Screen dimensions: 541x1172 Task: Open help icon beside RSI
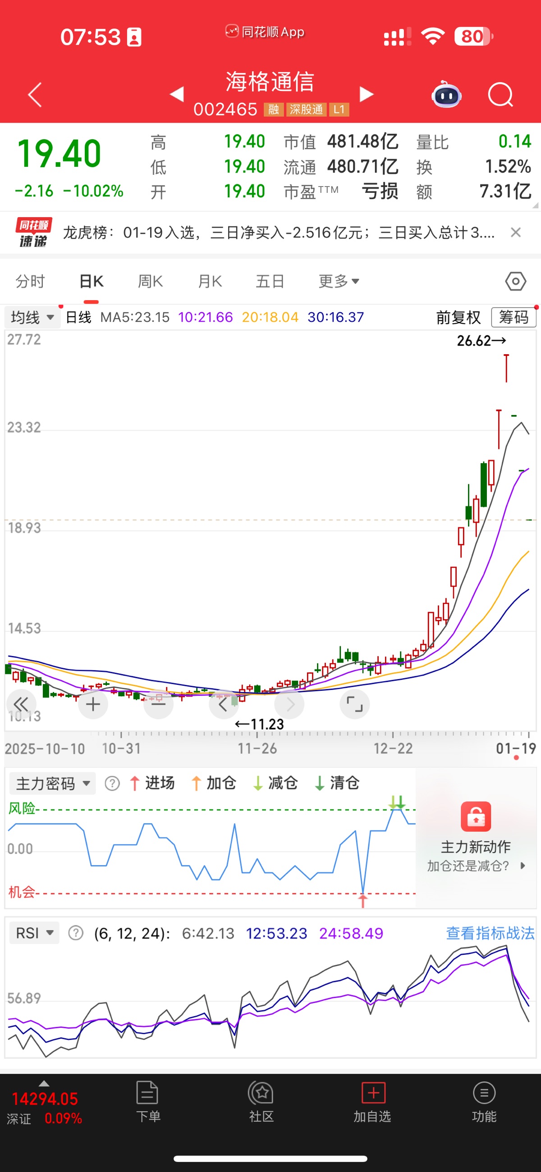(x=76, y=933)
